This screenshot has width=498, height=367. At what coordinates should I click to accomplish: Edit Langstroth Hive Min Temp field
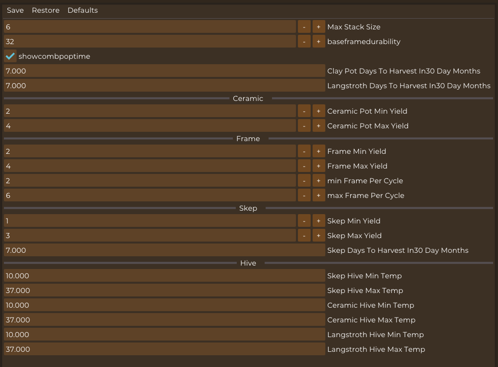click(x=164, y=334)
